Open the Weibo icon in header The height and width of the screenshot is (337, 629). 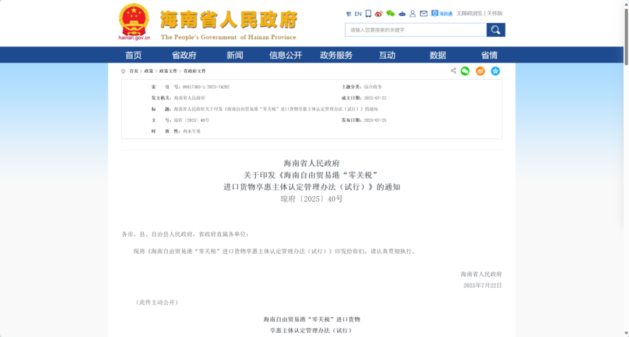pos(379,13)
